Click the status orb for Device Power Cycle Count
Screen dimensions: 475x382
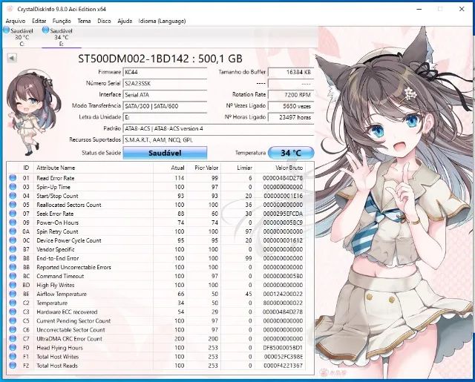(13, 240)
